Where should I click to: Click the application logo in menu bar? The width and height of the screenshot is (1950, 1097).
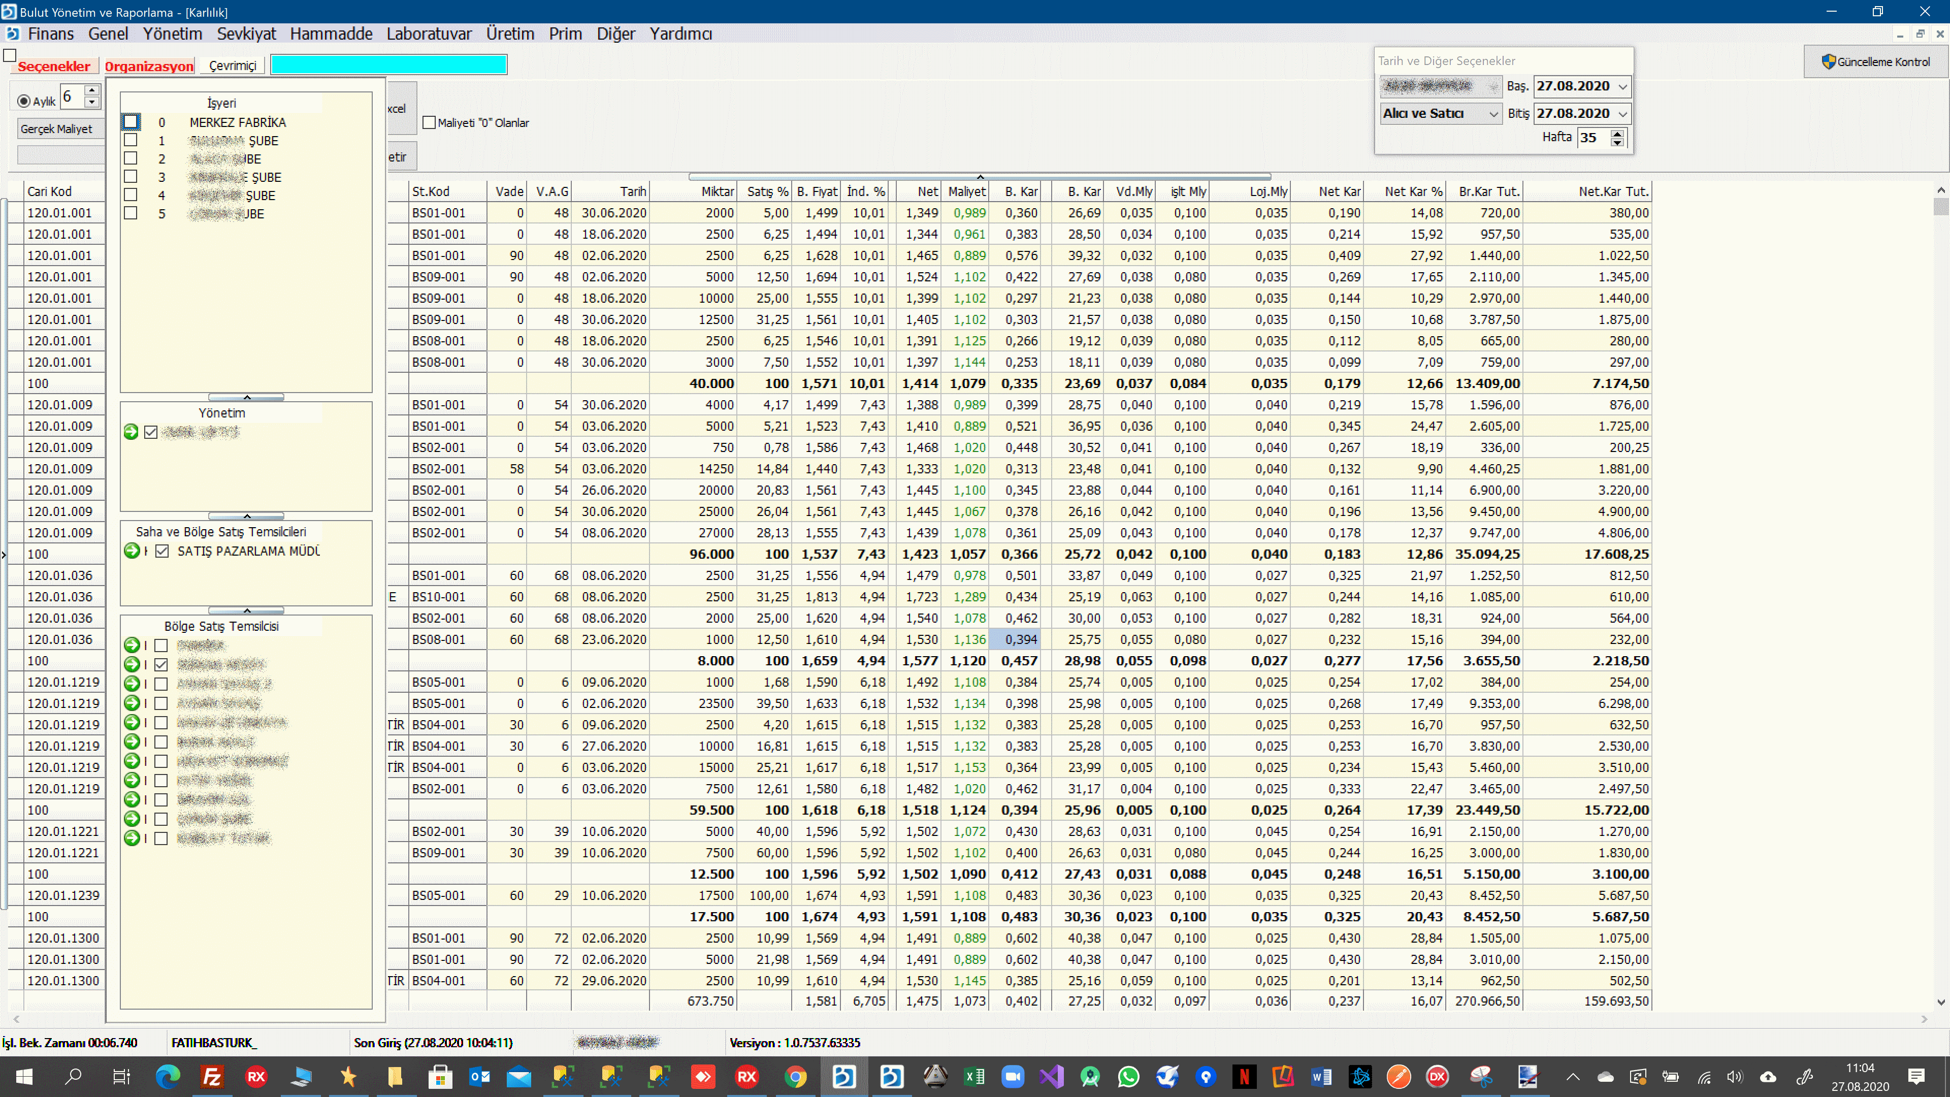pyautogui.click(x=12, y=34)
